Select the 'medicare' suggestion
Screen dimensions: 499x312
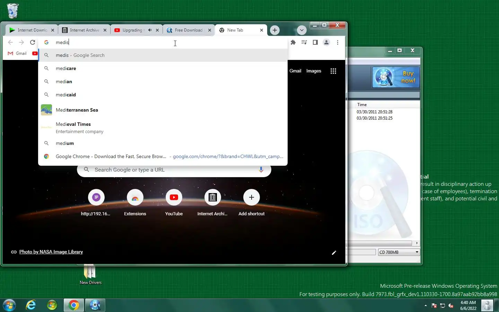[163, 68]
